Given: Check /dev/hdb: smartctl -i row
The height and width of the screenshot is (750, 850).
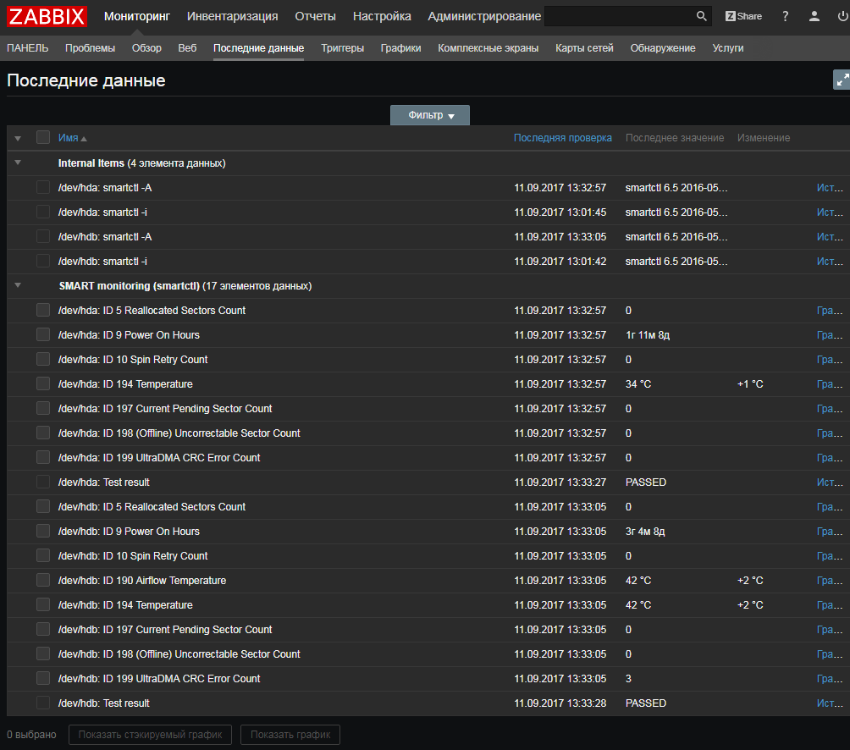Looking at the screenshot, I should coord(43,262).
